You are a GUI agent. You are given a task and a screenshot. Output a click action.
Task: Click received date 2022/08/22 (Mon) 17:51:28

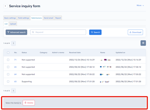tap(82, 82)
